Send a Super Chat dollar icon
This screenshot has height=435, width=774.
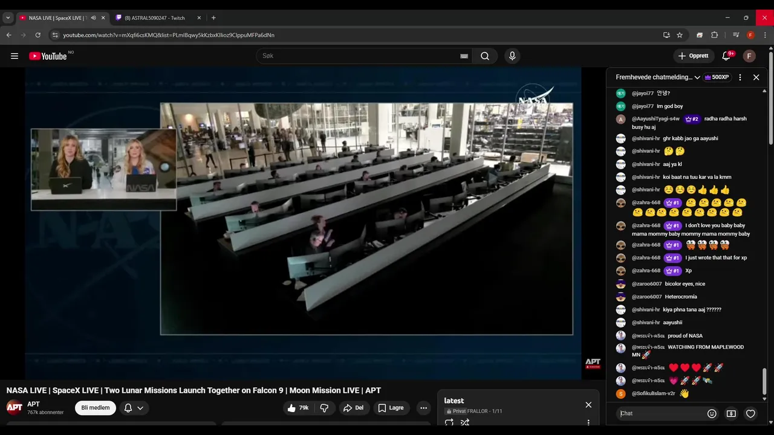731,414
